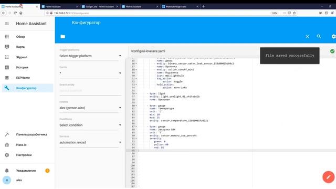Fold code at line 66
The width and height of the screenshot is (336, 189).
(x=136, y=64)
